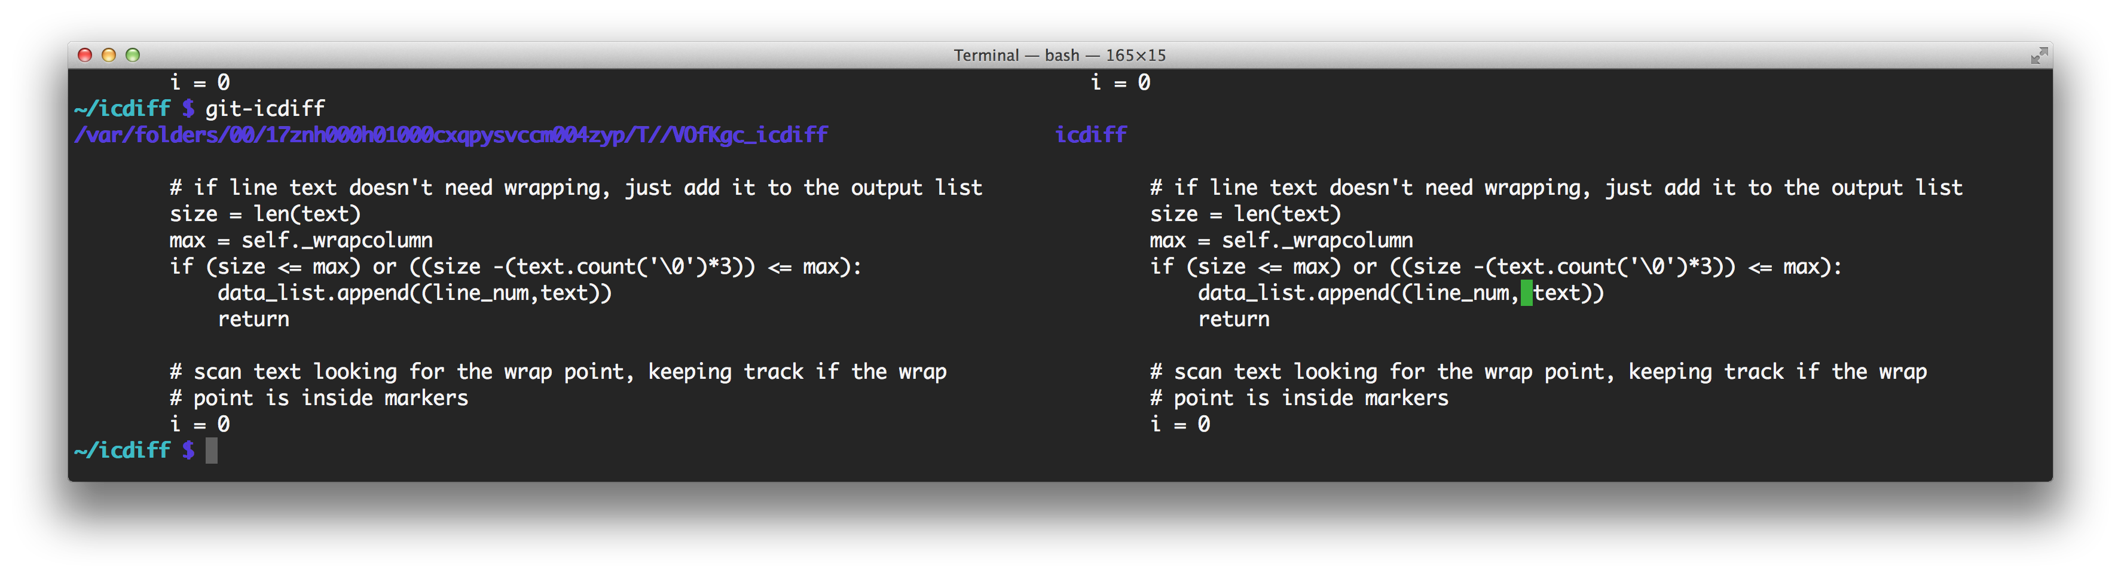Screen dimensions: 2121x576
Task: Click the purple icdiff filename header on right
Action: click(x=1091, y=135)
